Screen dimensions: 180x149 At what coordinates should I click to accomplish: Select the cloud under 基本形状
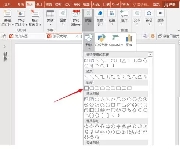145,110
